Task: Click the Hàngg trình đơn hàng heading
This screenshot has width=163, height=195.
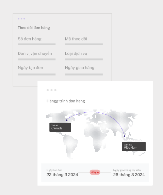Action: [66, 101]
